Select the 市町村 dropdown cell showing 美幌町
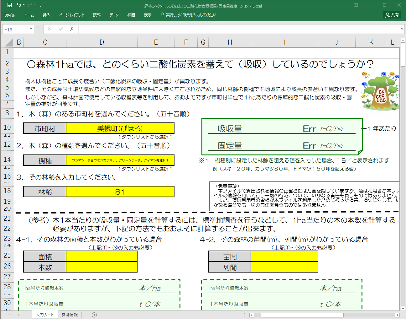The width and height of the screenshot is (406, 319). (120, 128)
